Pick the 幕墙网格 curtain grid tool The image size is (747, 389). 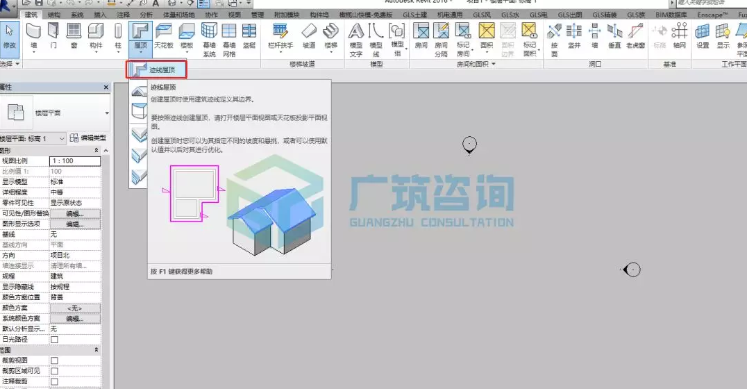pos(229,39)
